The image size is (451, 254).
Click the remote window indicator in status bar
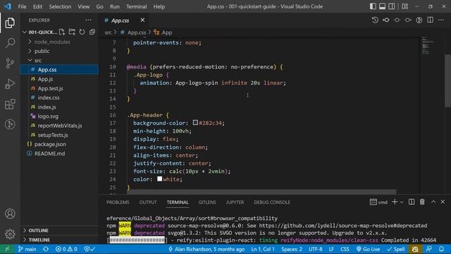(x=7, y=249)
